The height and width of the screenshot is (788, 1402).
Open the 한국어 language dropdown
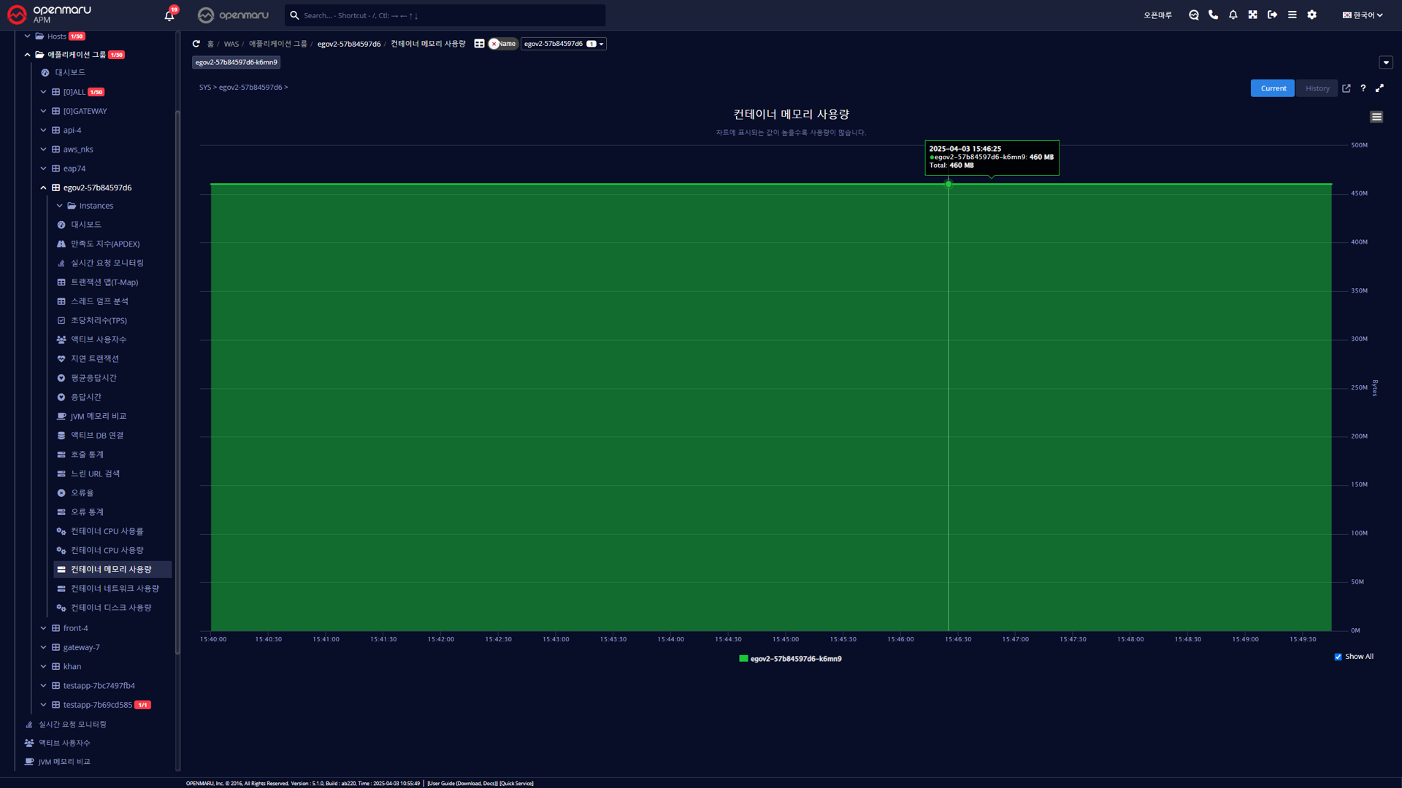pyautogui.click(x=1363, y=15)
